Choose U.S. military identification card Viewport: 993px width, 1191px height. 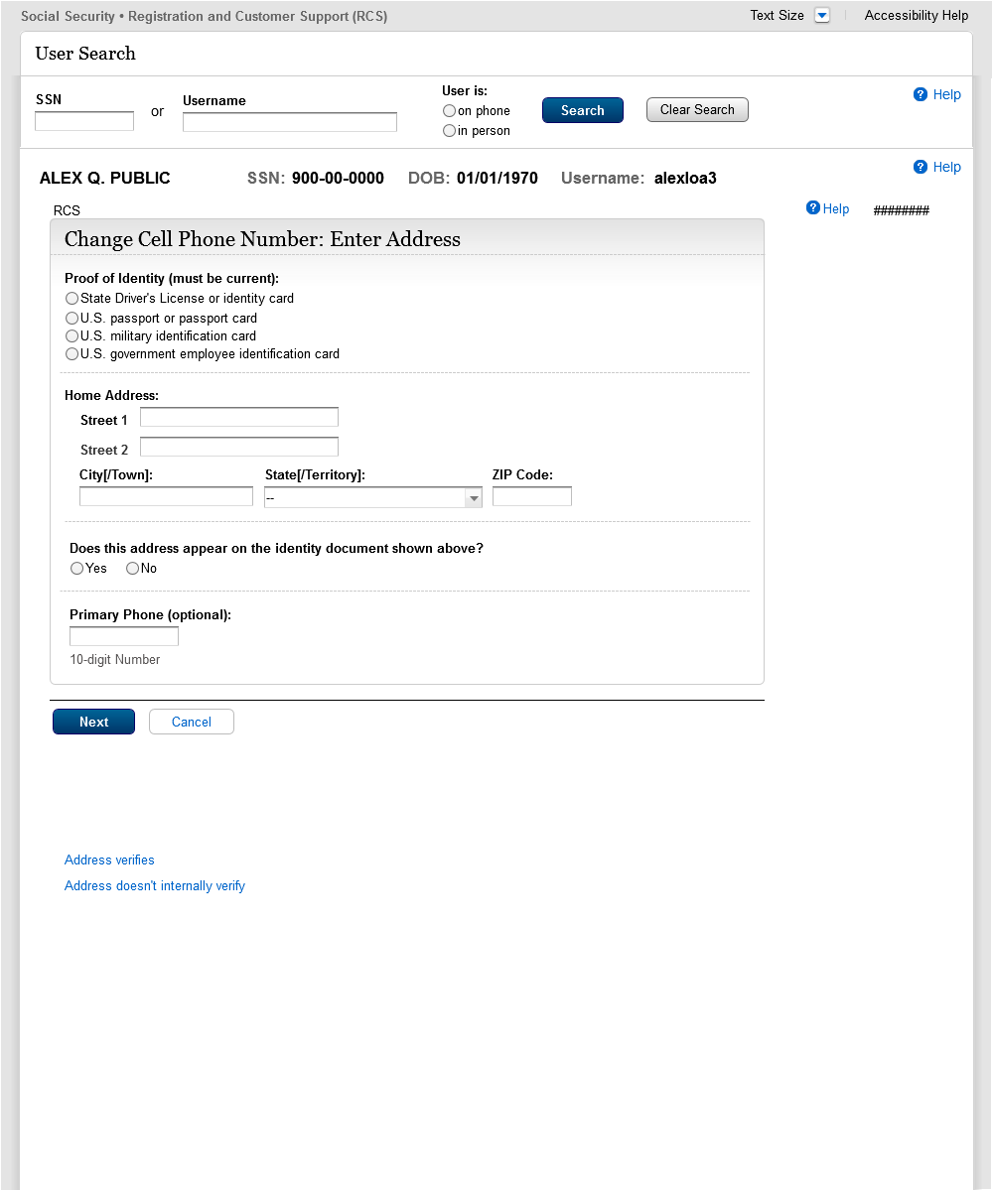coord(71,336)
